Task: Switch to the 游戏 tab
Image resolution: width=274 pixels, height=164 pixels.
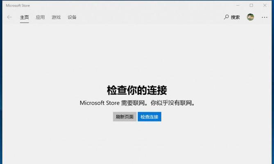Action: click(56, 17)
